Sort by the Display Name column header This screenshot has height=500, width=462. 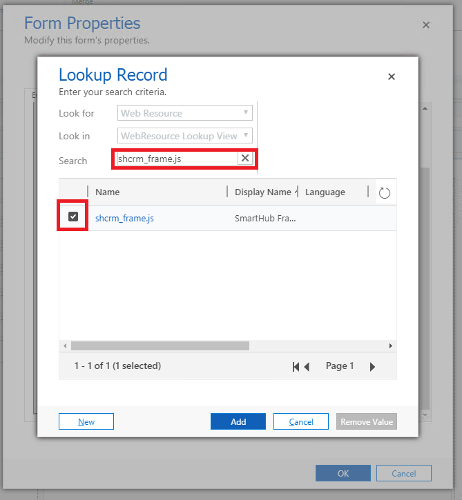262,192
